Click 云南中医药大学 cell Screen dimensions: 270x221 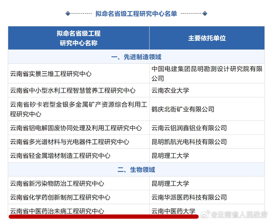207,211
